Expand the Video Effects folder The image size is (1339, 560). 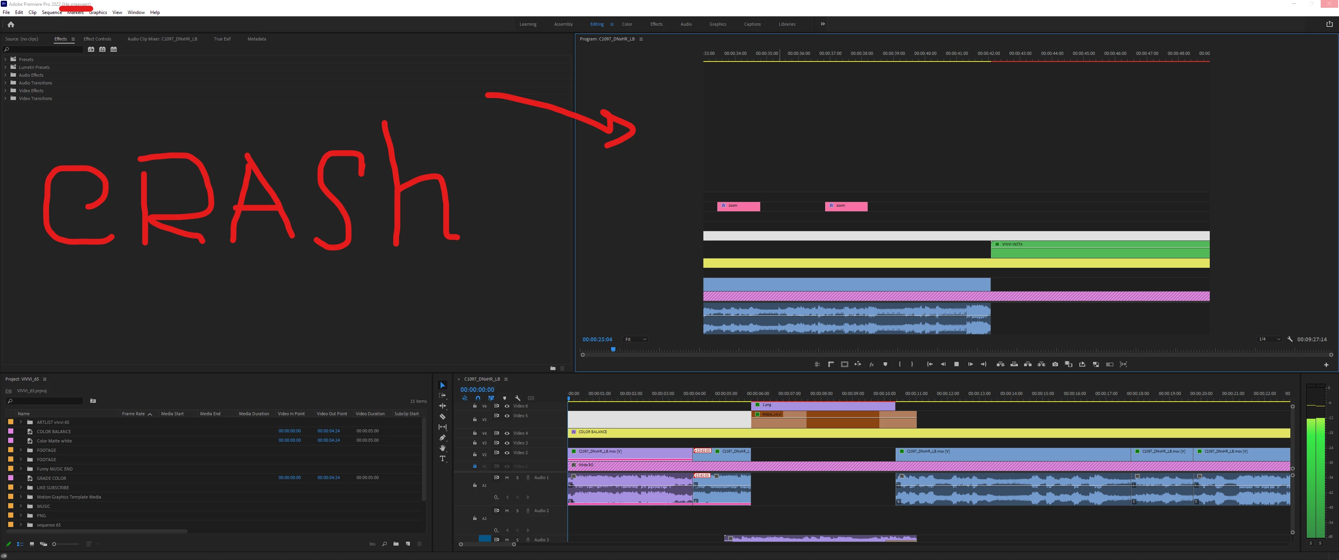pos(5,90)
